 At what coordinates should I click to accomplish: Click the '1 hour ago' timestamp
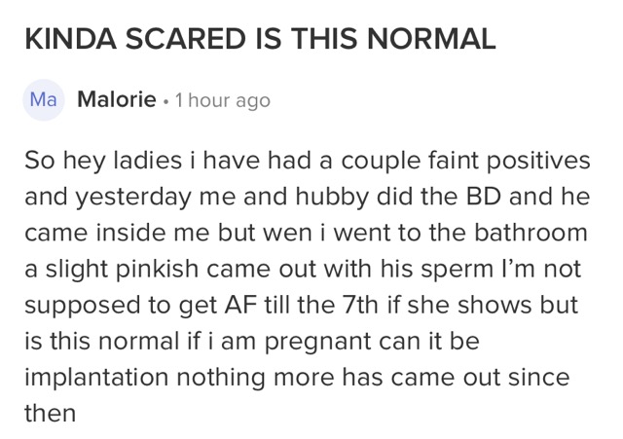tap(223, 100)
